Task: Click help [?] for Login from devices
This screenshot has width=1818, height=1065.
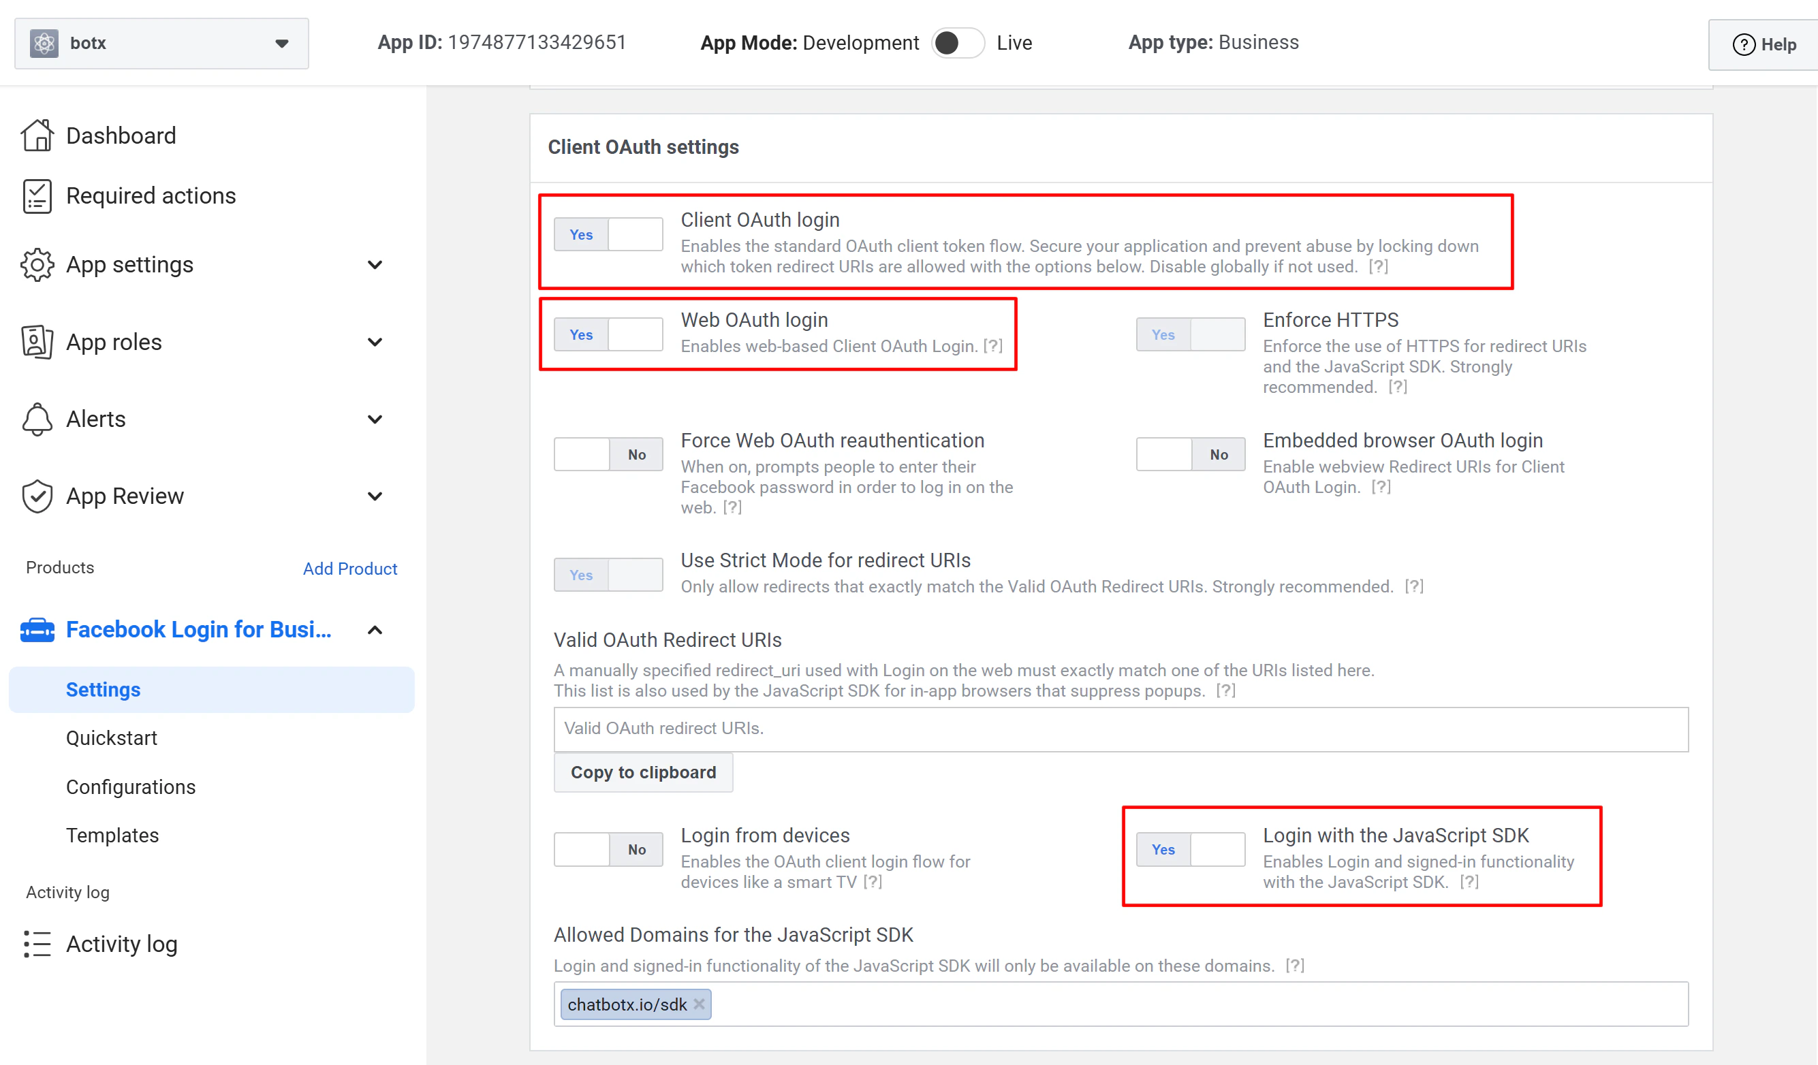Action: click(873, 882)
